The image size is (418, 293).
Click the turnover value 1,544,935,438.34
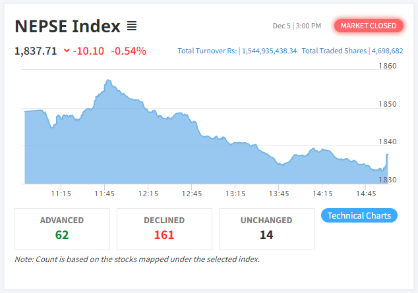click(x=269, y=51)
